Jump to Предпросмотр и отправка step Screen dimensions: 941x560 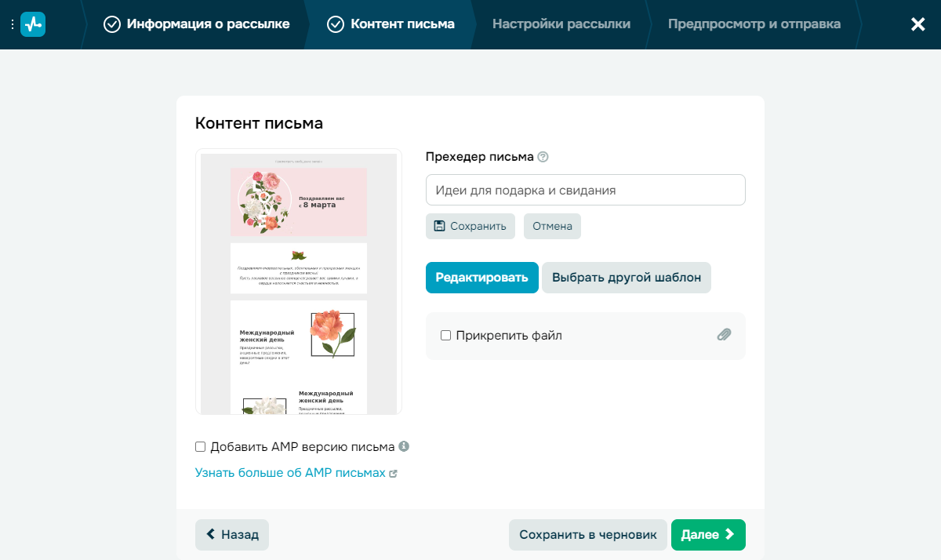(x=754, y=24)
